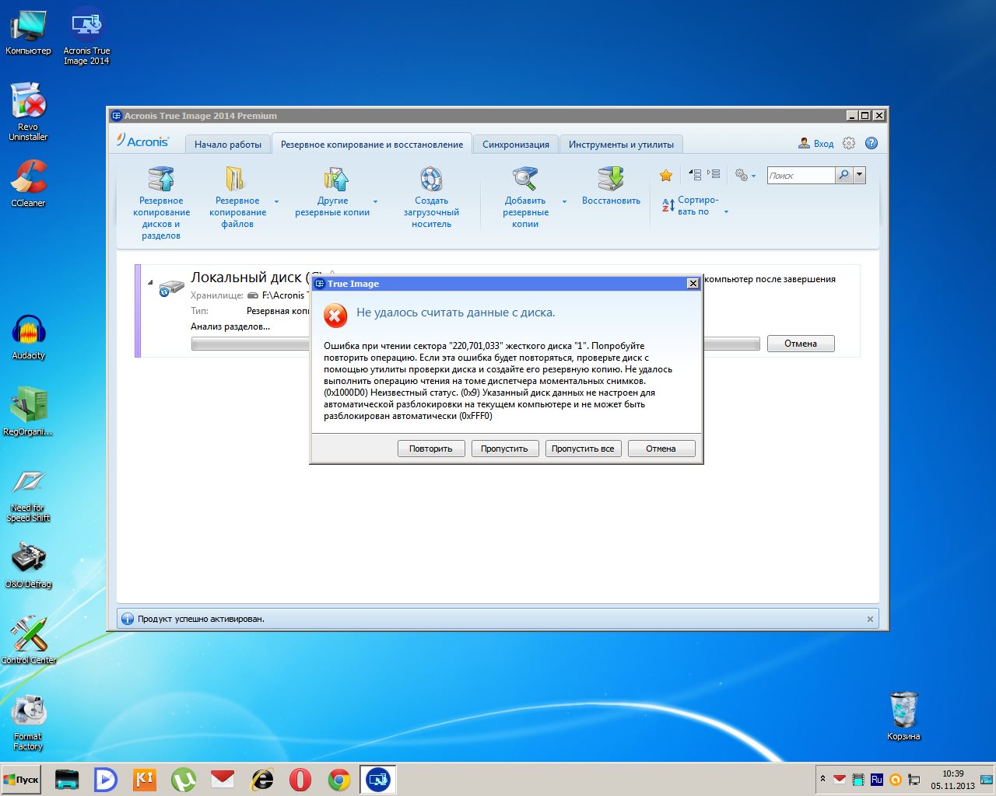Open the Инструменты и утилиты tab
Screen dimensions: 996x796
[x=621, y=145]
